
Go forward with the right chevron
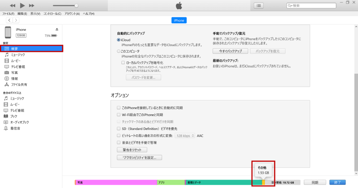click(16, 20)
